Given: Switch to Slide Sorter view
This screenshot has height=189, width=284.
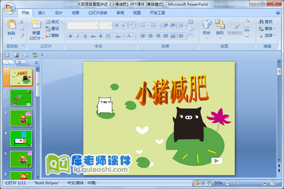Looking at the screenshot, I should tap(203, 183).
